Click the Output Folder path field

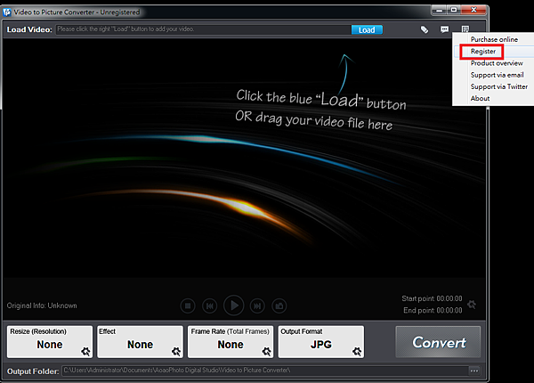tap(265, 371)
